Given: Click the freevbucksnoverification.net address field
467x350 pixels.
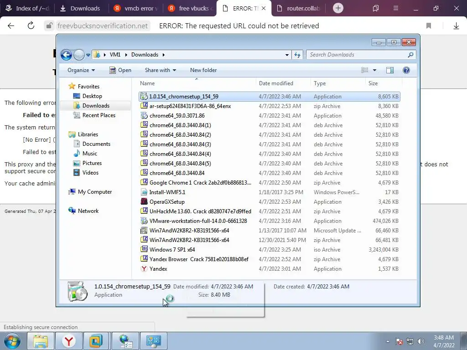Looking at the screenshot, I should click(103, 26).
